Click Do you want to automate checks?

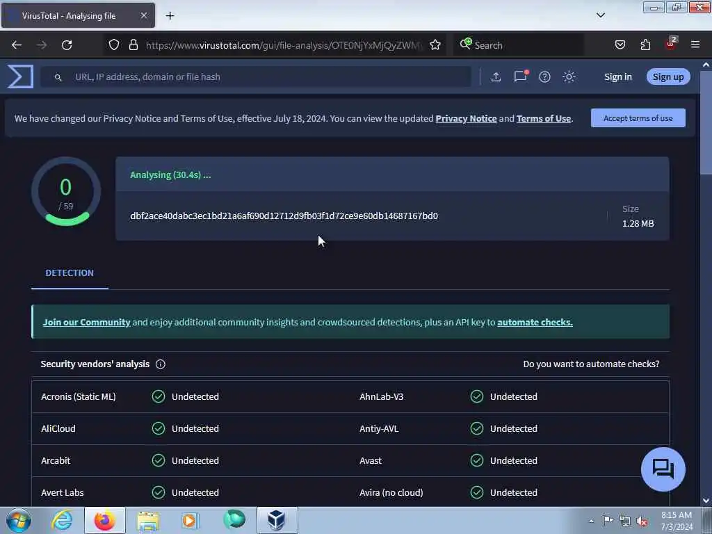click(x=591, y=364)
